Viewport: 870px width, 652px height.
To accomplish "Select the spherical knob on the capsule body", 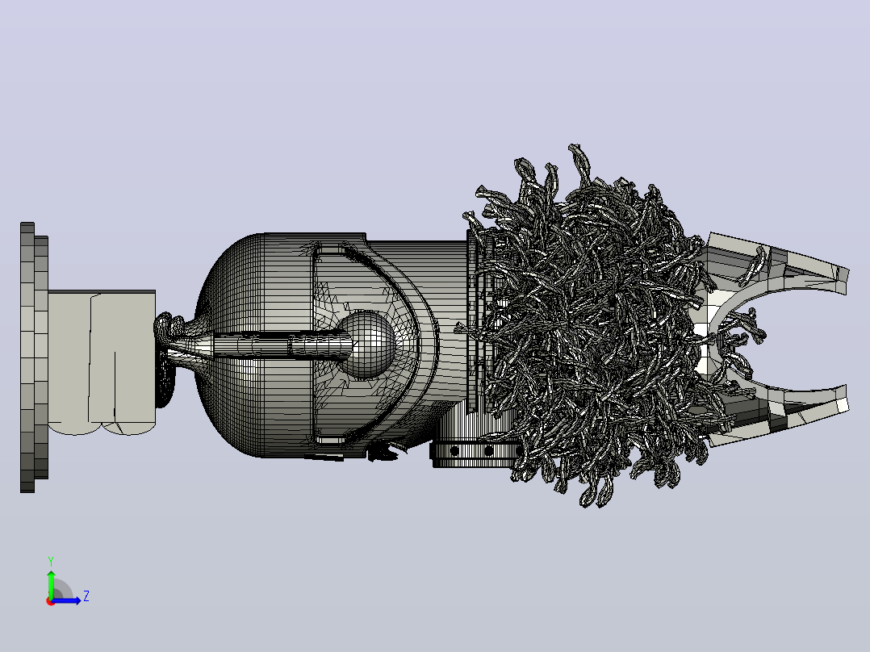I will (x=366, y=345).
